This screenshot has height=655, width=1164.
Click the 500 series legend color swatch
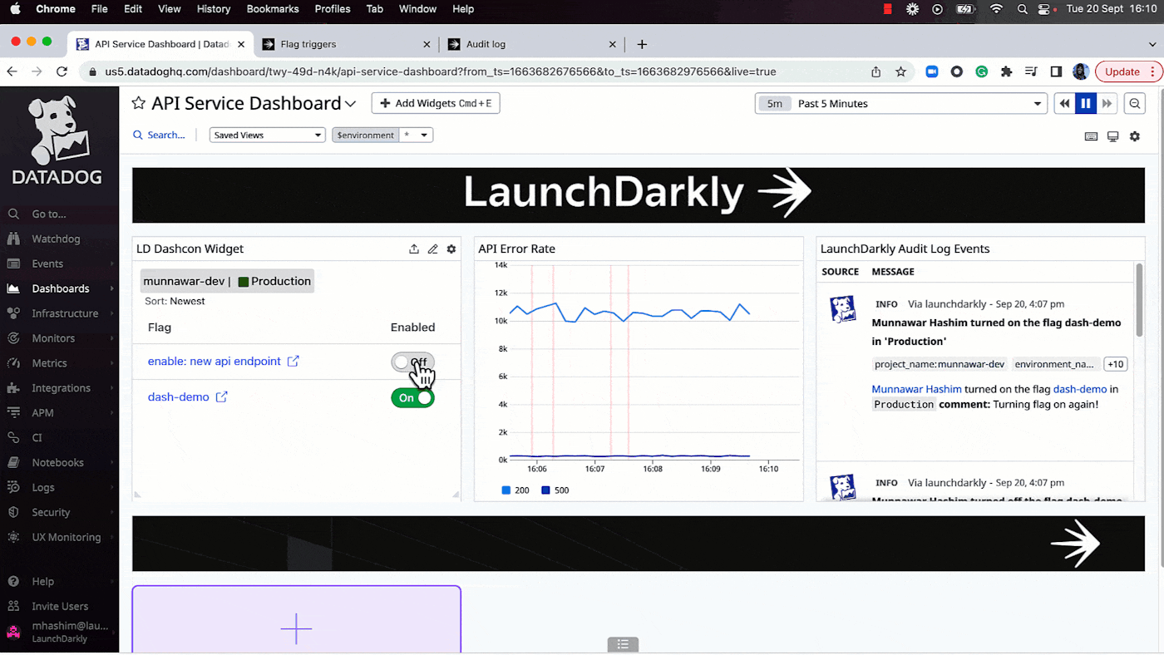[x=545, y=490]
